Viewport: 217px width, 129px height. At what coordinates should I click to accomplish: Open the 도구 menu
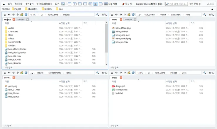(x=57, y=4)
